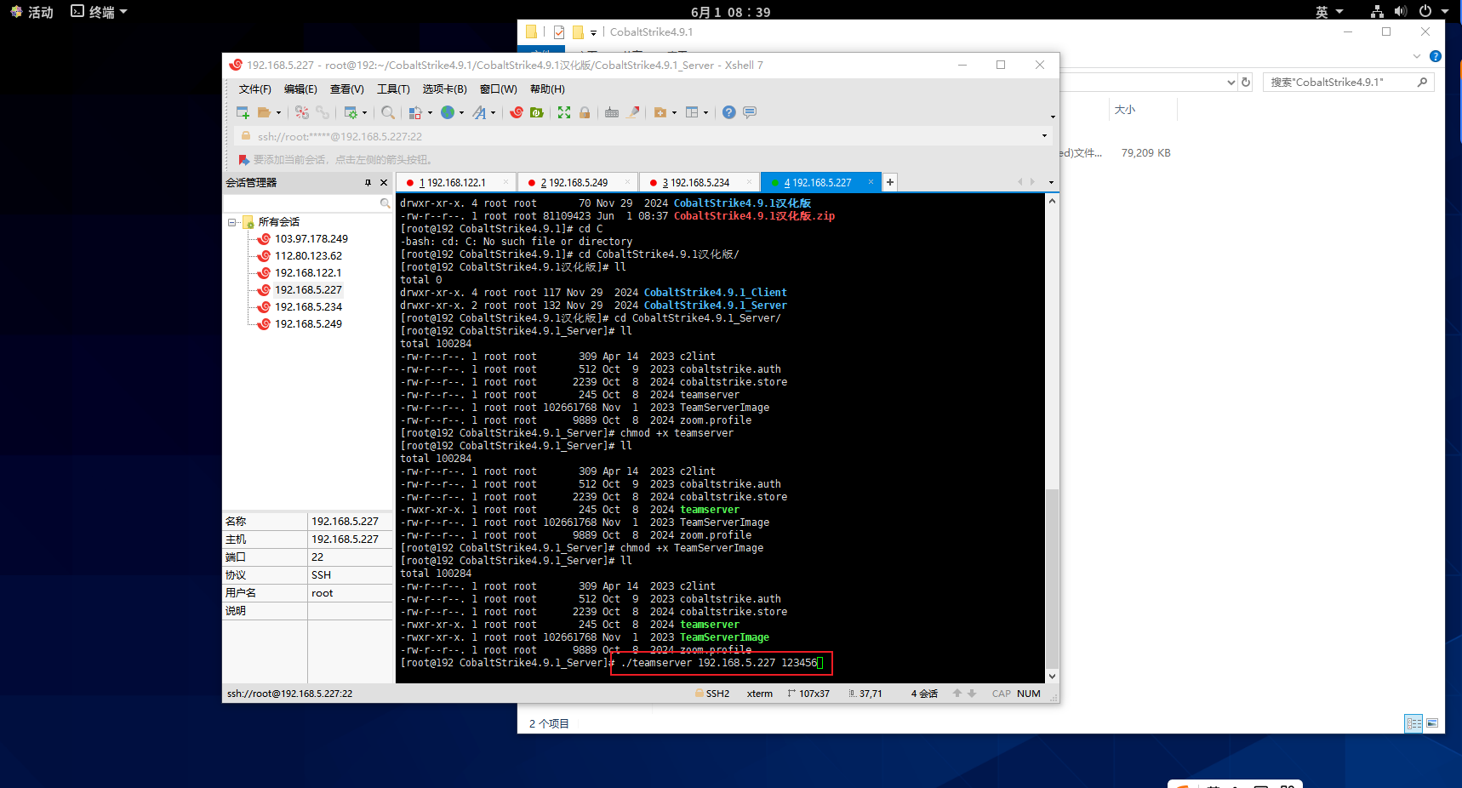Open the 终端 terminal app menu in top bar
Screen dimensions: 1462x788
[99, 12]
